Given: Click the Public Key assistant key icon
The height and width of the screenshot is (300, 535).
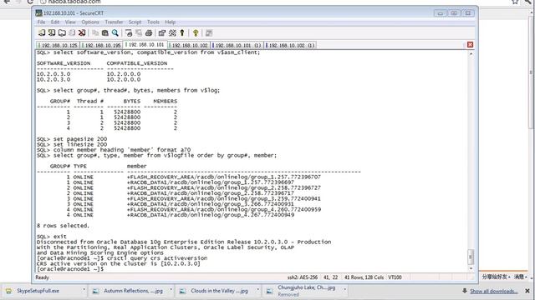Looking at the screenshot, I should tap(182, 32).
